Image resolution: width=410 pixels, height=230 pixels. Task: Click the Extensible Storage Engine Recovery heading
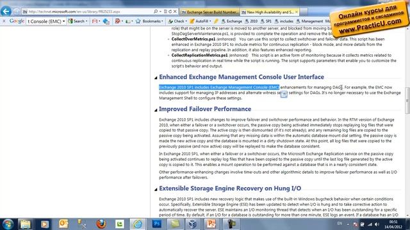[230, 188]
